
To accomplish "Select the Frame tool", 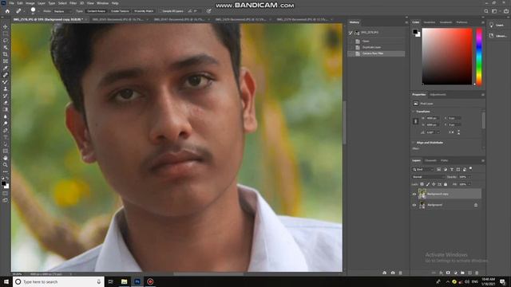I will coord(6,61).
